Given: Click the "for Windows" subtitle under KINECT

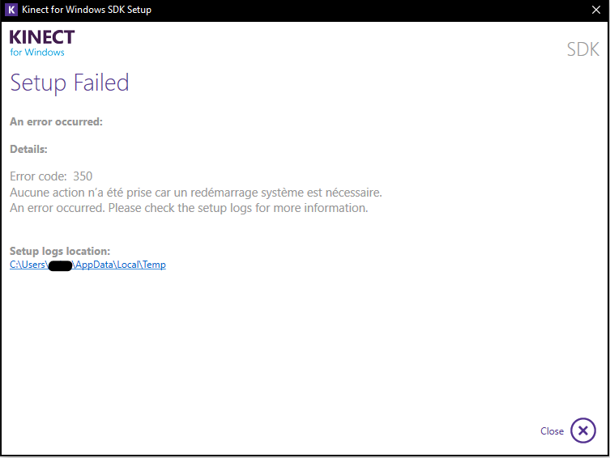Looking at the screenshot, I should tap(37, 53).
